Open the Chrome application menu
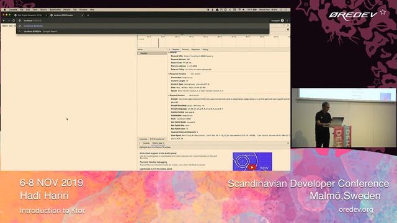 pyautogui.click(x=12, y=10)
